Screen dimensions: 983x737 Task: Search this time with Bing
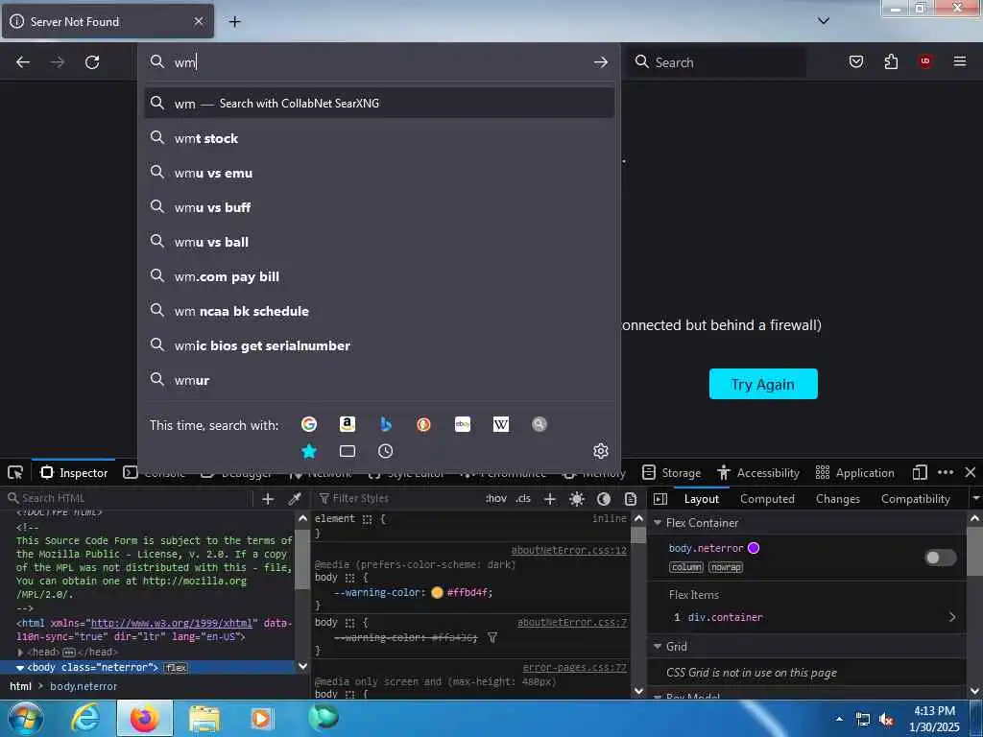386,424
